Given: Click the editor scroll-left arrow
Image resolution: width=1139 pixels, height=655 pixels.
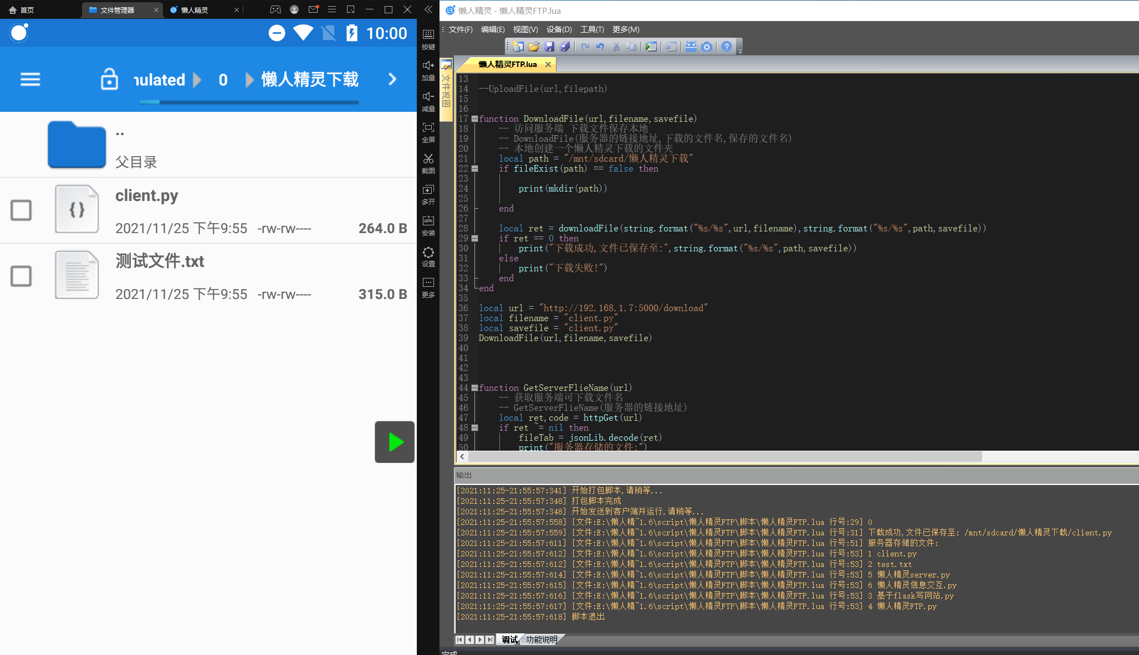Looking at the screenshot, I should (x=462, y=457).
